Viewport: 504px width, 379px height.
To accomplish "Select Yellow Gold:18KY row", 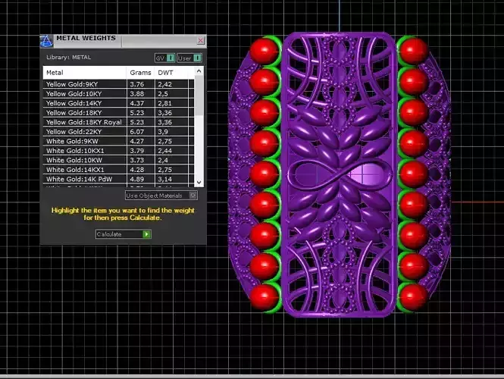I will pos(118,113).
